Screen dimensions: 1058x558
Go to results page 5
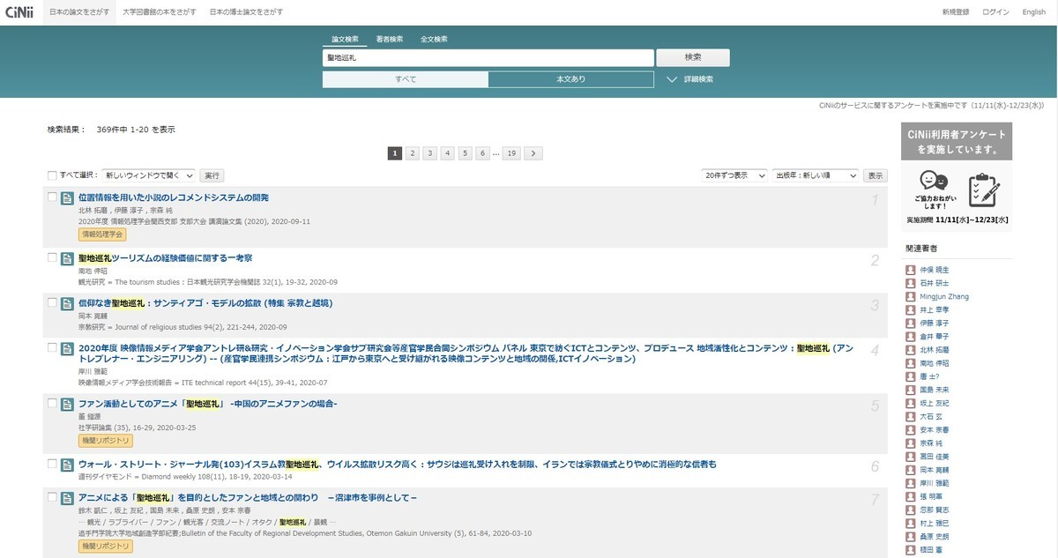[466, 153]
